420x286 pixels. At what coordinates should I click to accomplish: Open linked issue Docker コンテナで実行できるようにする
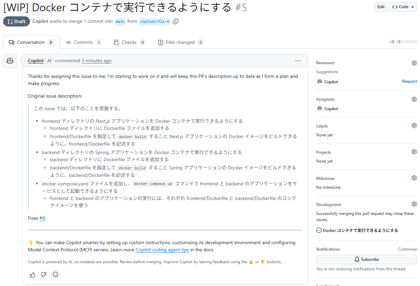(360, 230)
